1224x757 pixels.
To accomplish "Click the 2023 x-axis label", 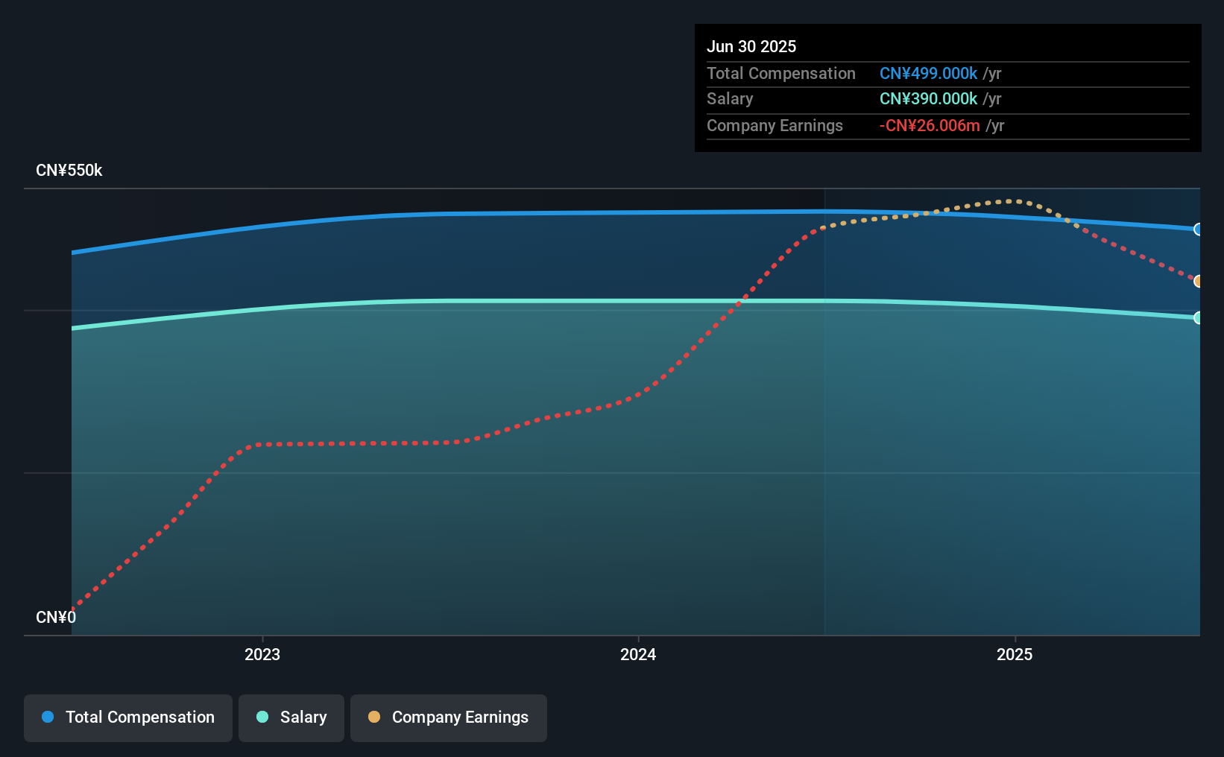I will point(262,654).
